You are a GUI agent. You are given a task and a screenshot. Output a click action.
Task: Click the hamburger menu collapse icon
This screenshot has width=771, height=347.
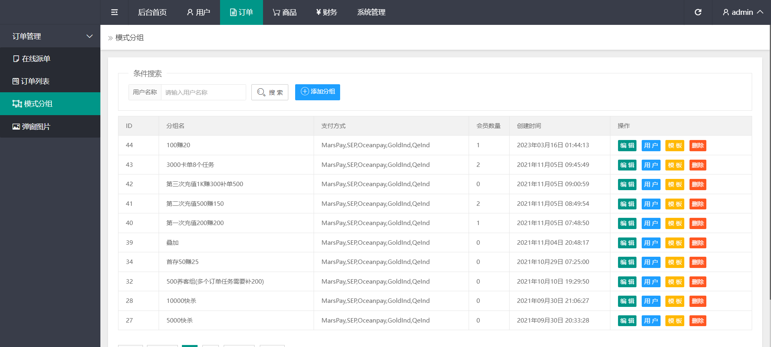(x=114, y=12)
